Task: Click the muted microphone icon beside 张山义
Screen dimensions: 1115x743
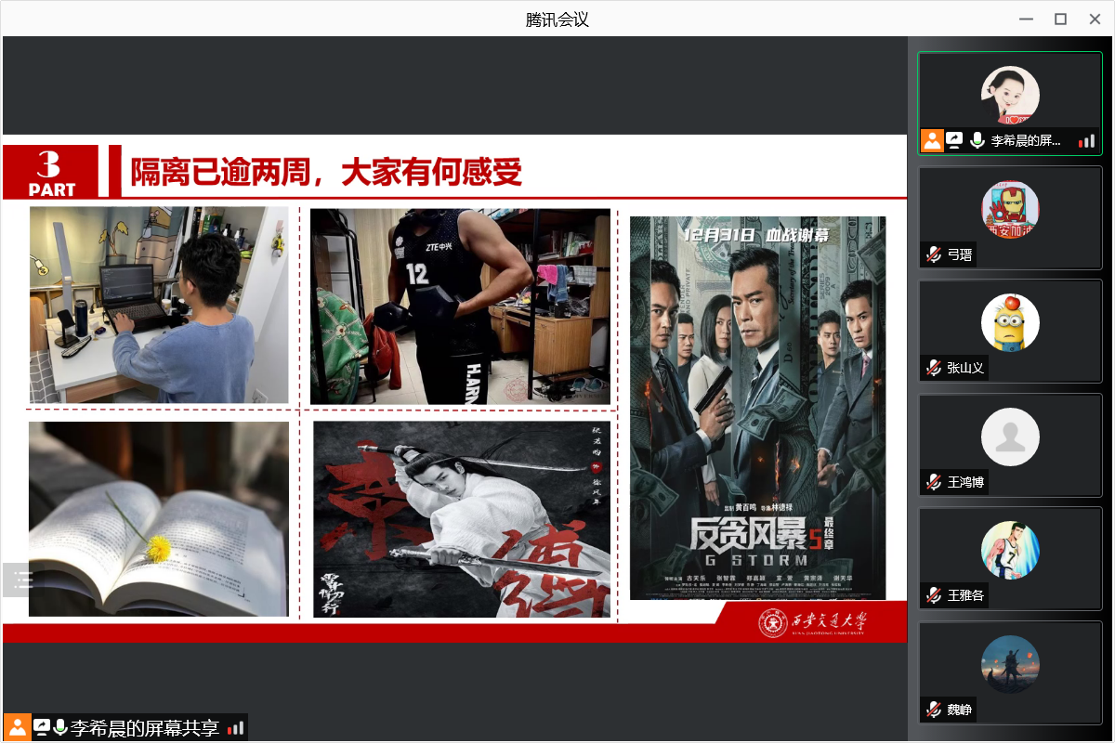Action: [x=933, y=368]
